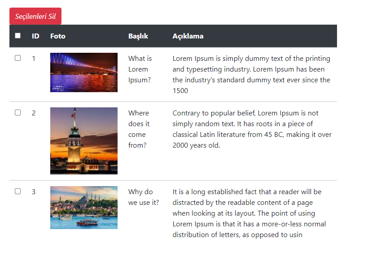Click the ID number 3 cell
372x272 pixels.
click(34, 192)
